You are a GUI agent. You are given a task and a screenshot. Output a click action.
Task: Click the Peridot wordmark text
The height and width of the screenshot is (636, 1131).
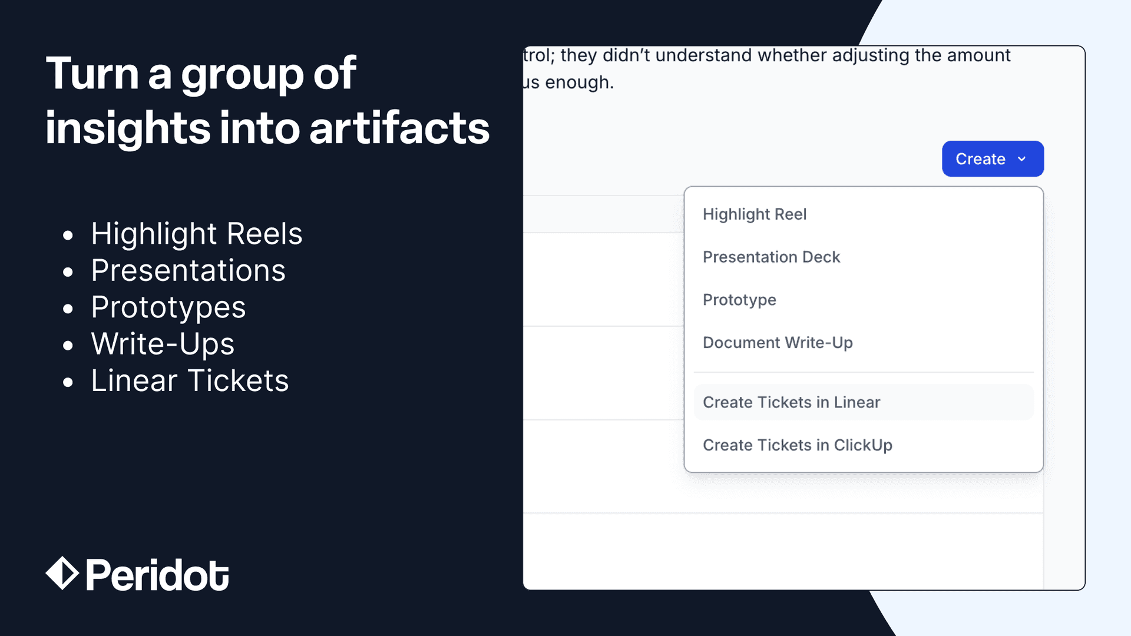coord(157,575)
